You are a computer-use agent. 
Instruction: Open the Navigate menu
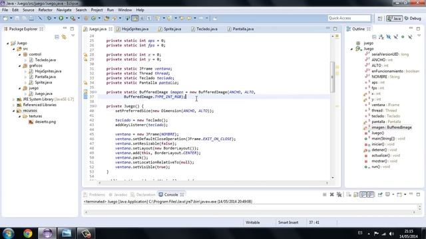pyautogui.click(x=64, y=10)
